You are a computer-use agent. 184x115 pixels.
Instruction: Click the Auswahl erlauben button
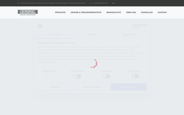click(x=92, y=87)
